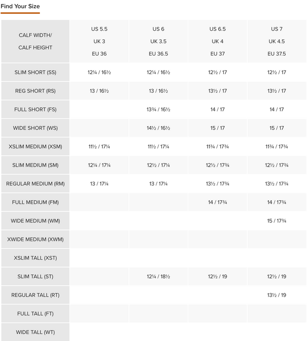
Task: Select the US 6 column header
Action: (158, 41)
